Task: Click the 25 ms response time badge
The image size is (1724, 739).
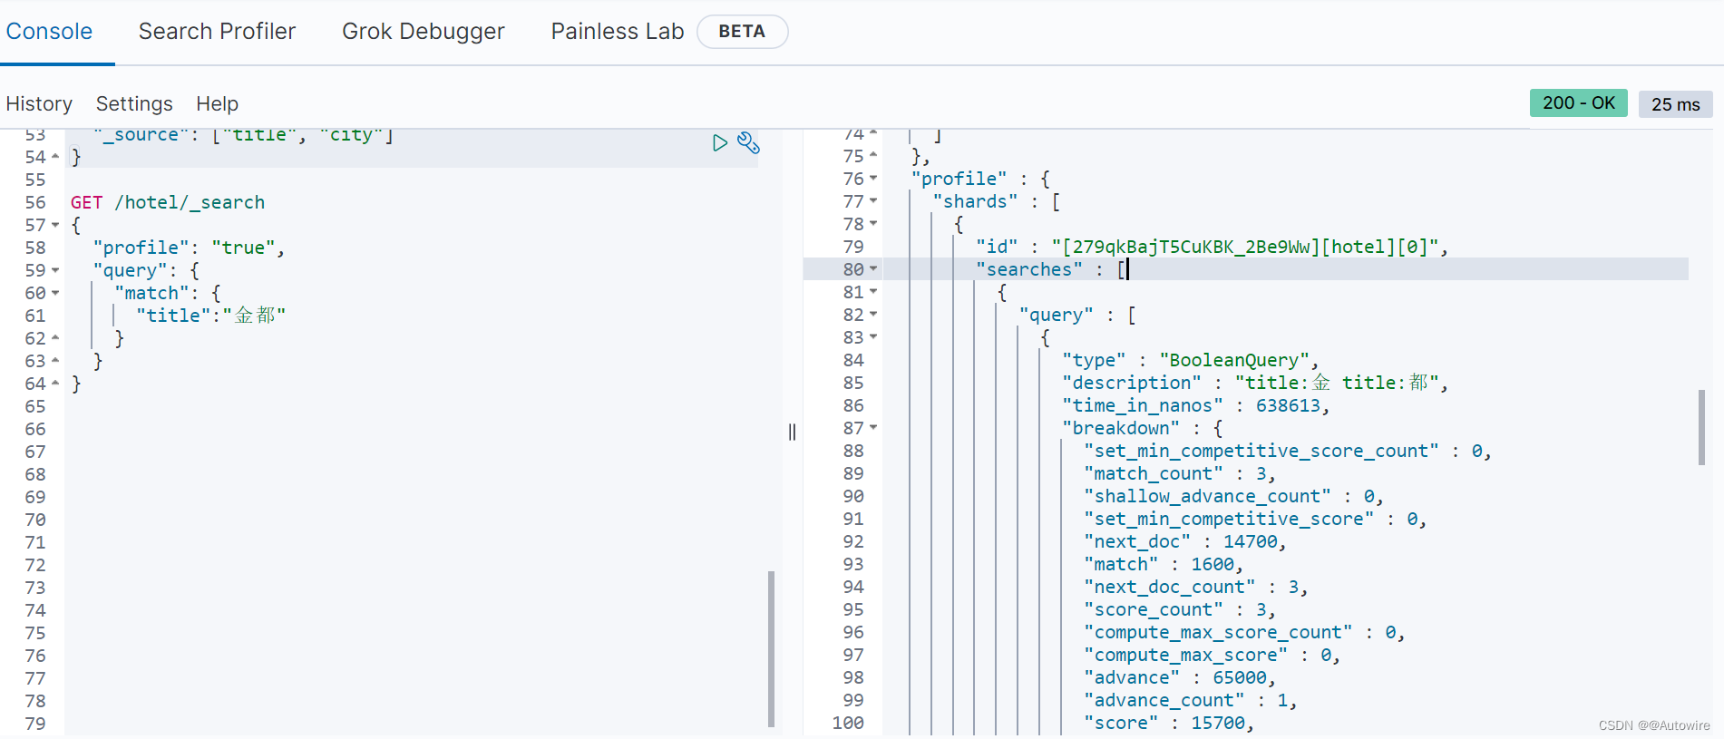Action: (1675, 104)
